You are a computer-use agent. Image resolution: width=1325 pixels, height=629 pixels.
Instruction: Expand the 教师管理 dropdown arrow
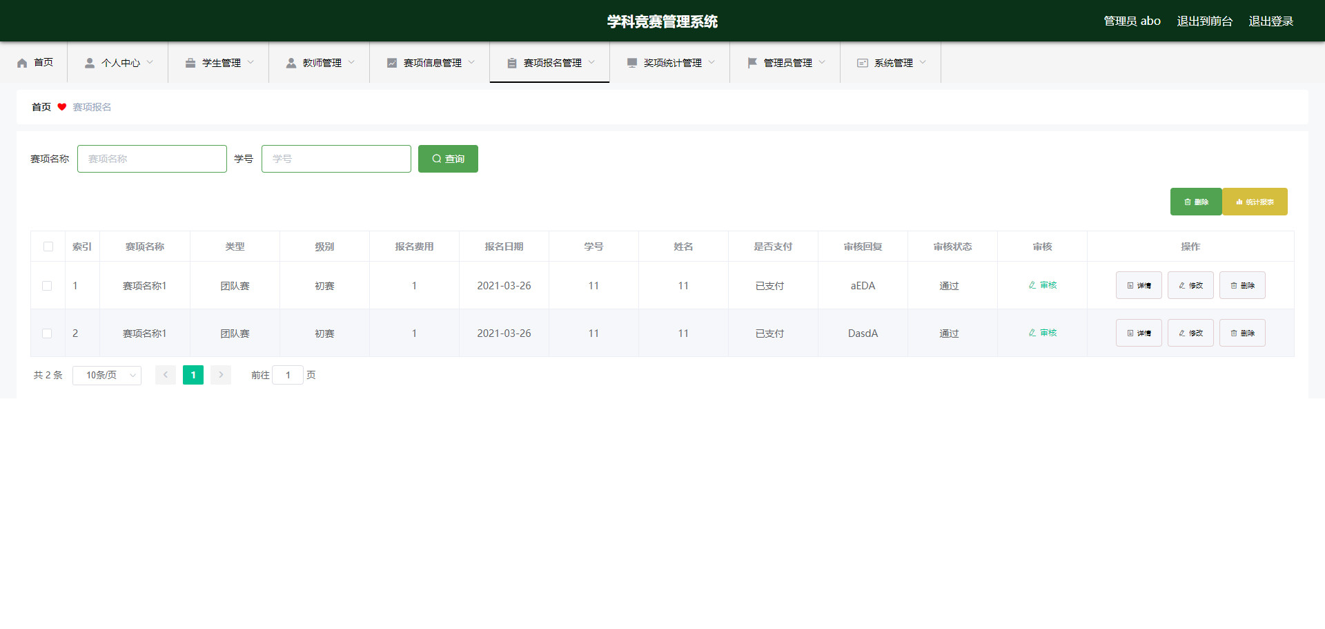tap(351, 62)
